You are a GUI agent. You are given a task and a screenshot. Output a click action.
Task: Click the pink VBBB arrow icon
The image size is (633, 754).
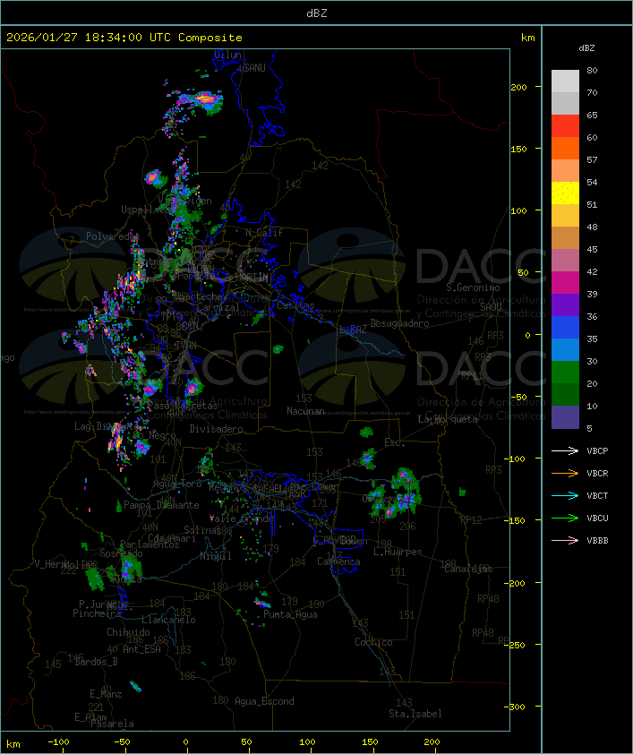[565, 541]
